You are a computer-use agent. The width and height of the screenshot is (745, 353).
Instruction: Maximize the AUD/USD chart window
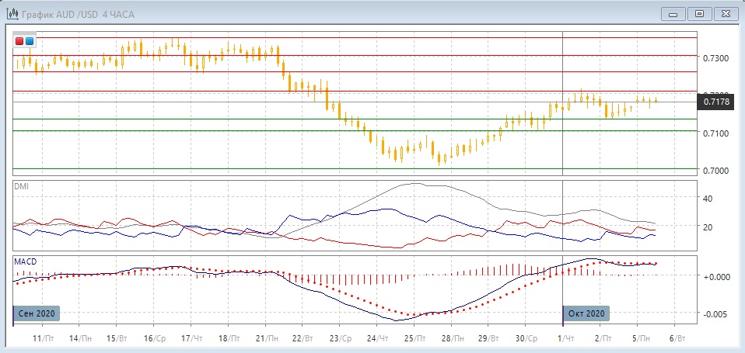(x=700, y=13)
